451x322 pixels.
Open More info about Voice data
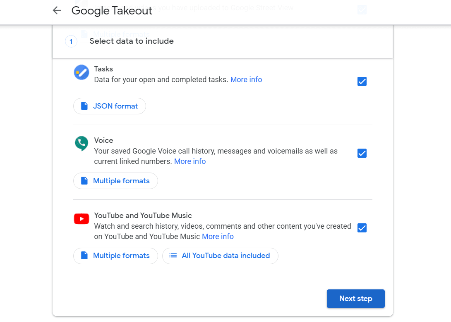pos(190,161)
